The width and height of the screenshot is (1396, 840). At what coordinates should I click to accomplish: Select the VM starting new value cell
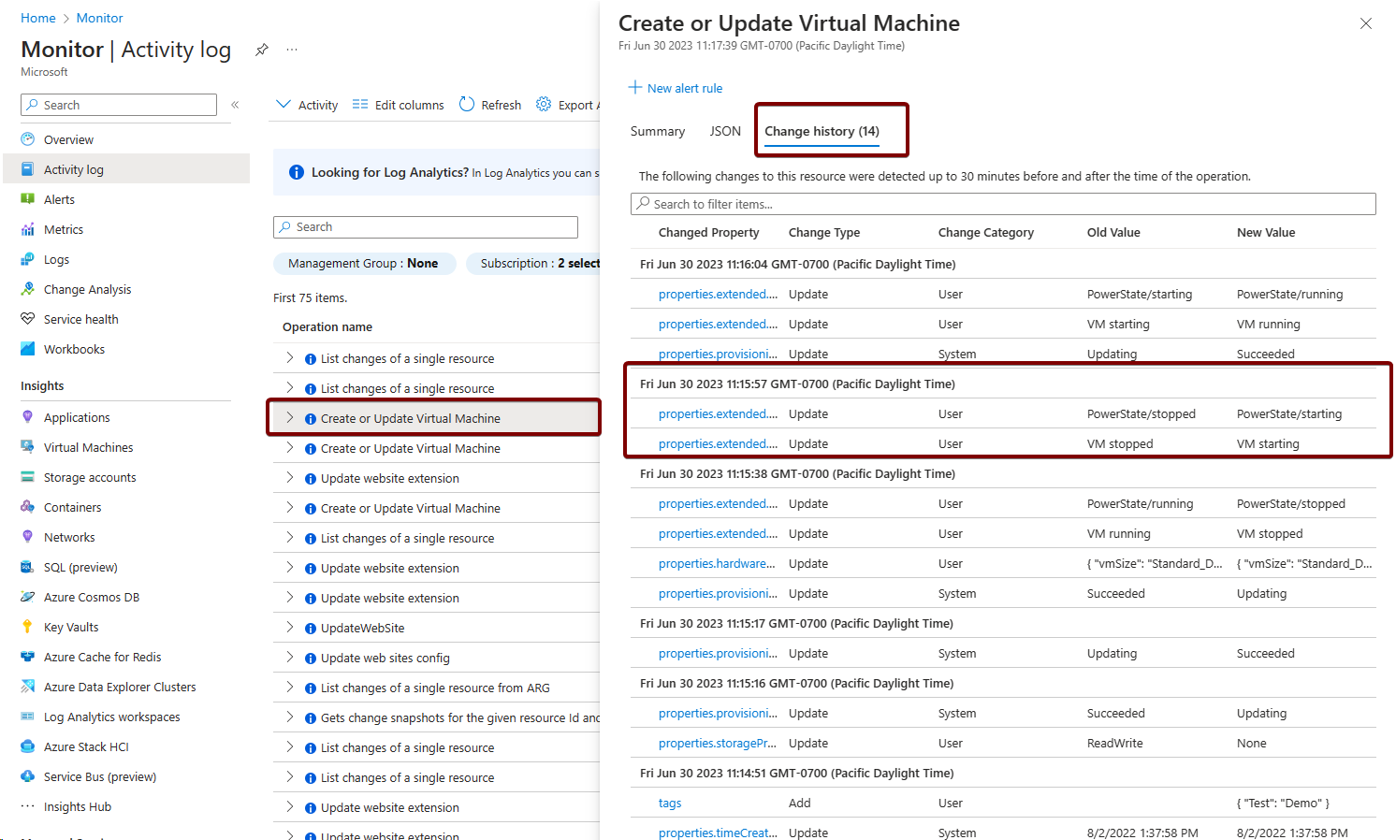pos(1268,443)
